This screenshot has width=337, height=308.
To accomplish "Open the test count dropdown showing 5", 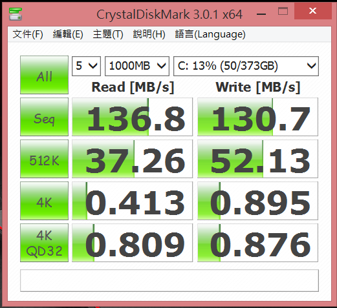I will (x=86, y=66).
